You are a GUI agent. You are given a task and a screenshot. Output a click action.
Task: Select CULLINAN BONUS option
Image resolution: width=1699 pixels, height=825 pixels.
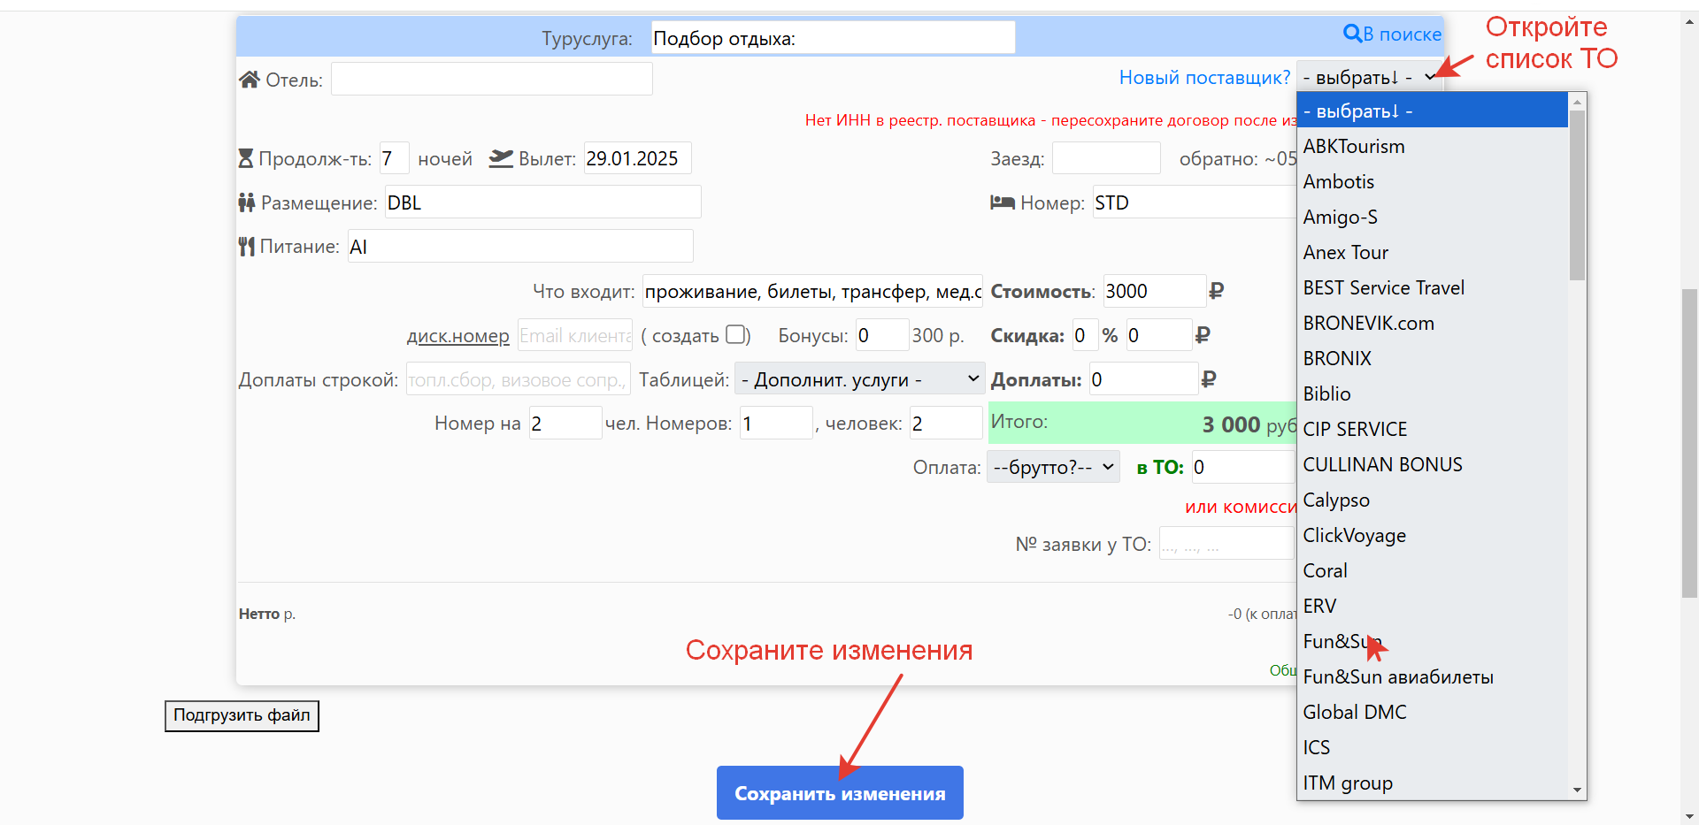(1432, 464)
